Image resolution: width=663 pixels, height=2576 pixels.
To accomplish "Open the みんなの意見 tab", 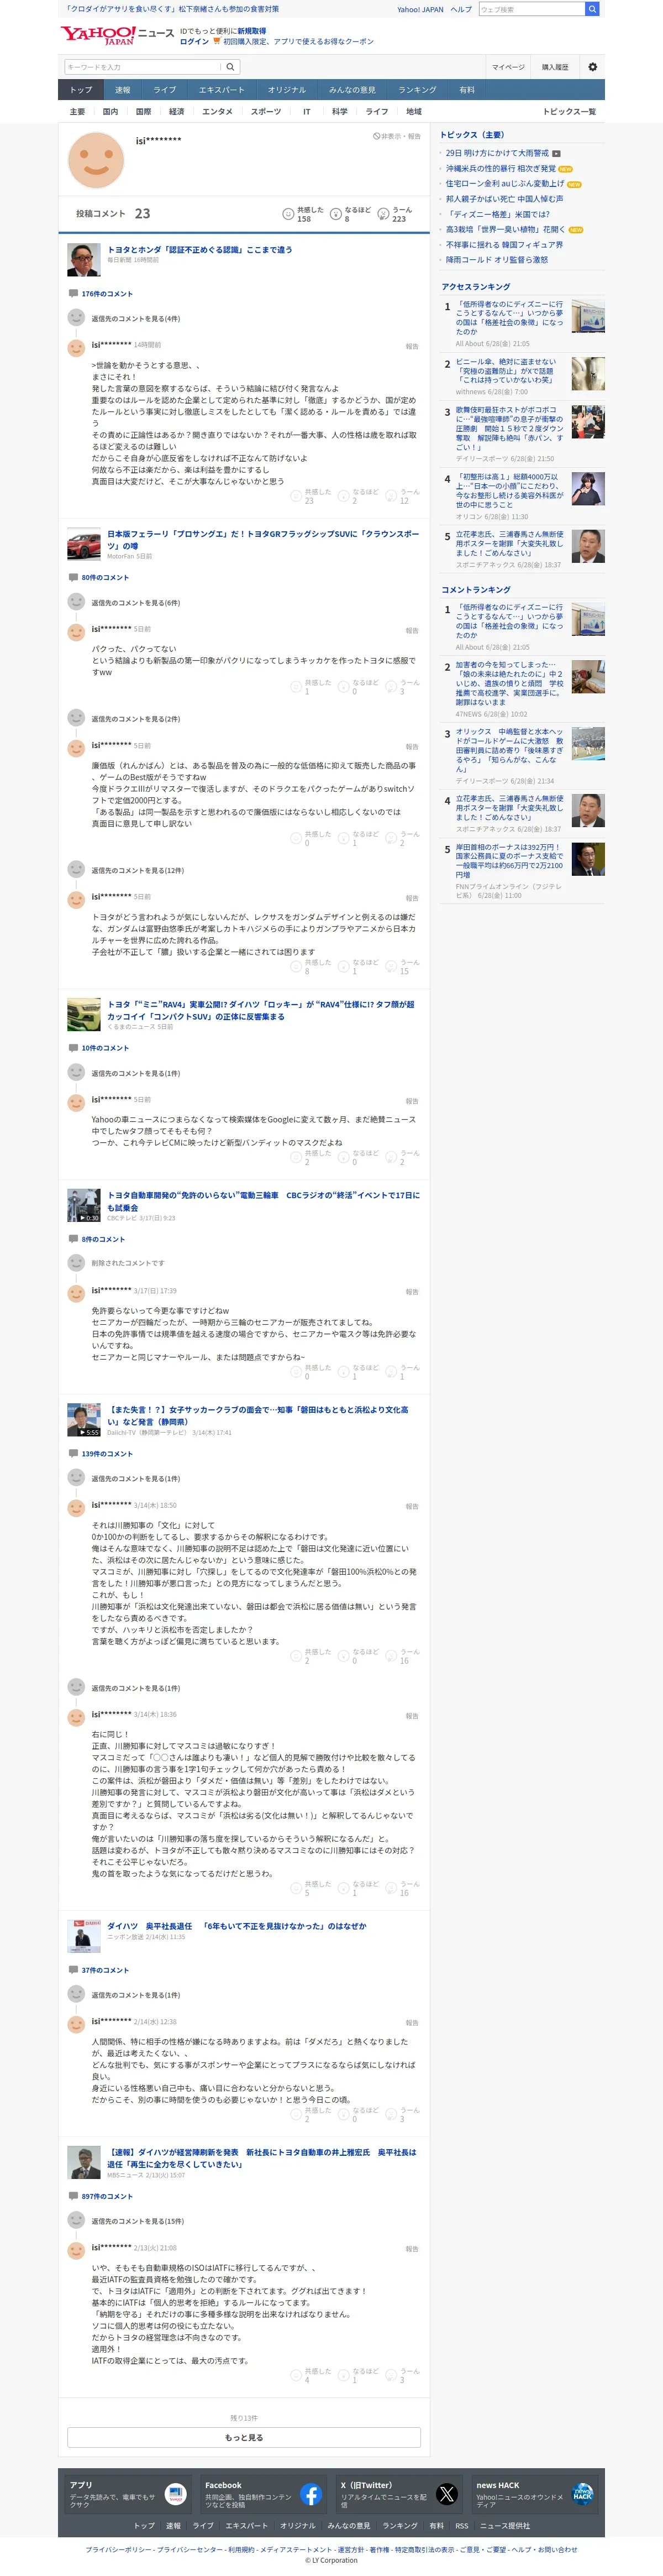I will tap(352, 90).
